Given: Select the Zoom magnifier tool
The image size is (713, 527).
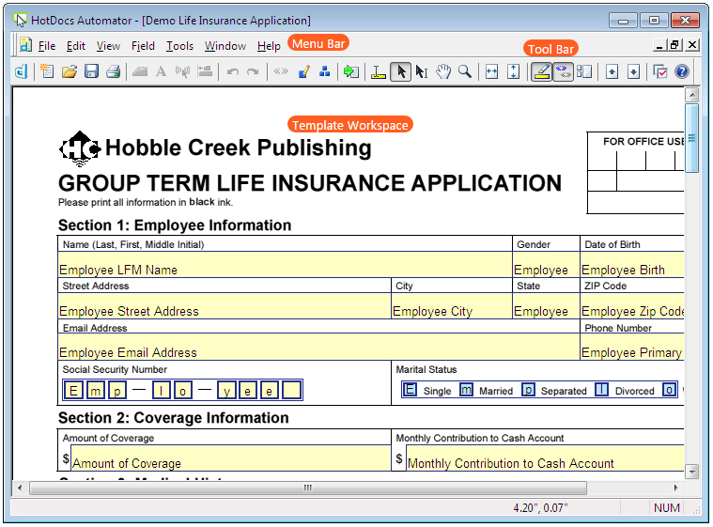Looking at the screenshot, I should coord(465,71).
